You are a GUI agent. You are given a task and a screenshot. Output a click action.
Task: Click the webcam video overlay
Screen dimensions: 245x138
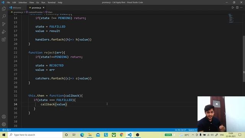pyautogui.click(x=221, y=114)
